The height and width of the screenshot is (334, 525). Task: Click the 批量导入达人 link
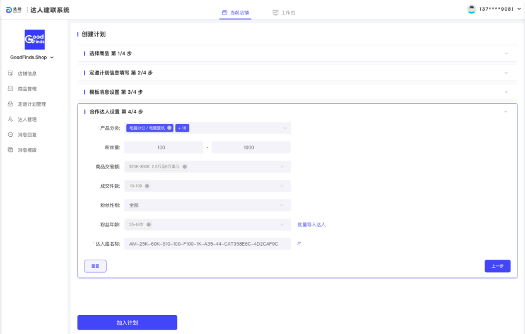[x=311, y=224]
